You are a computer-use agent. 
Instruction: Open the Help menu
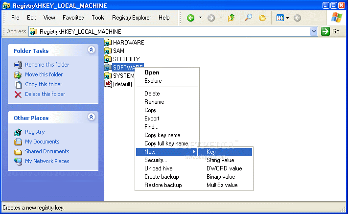(164, 18)
